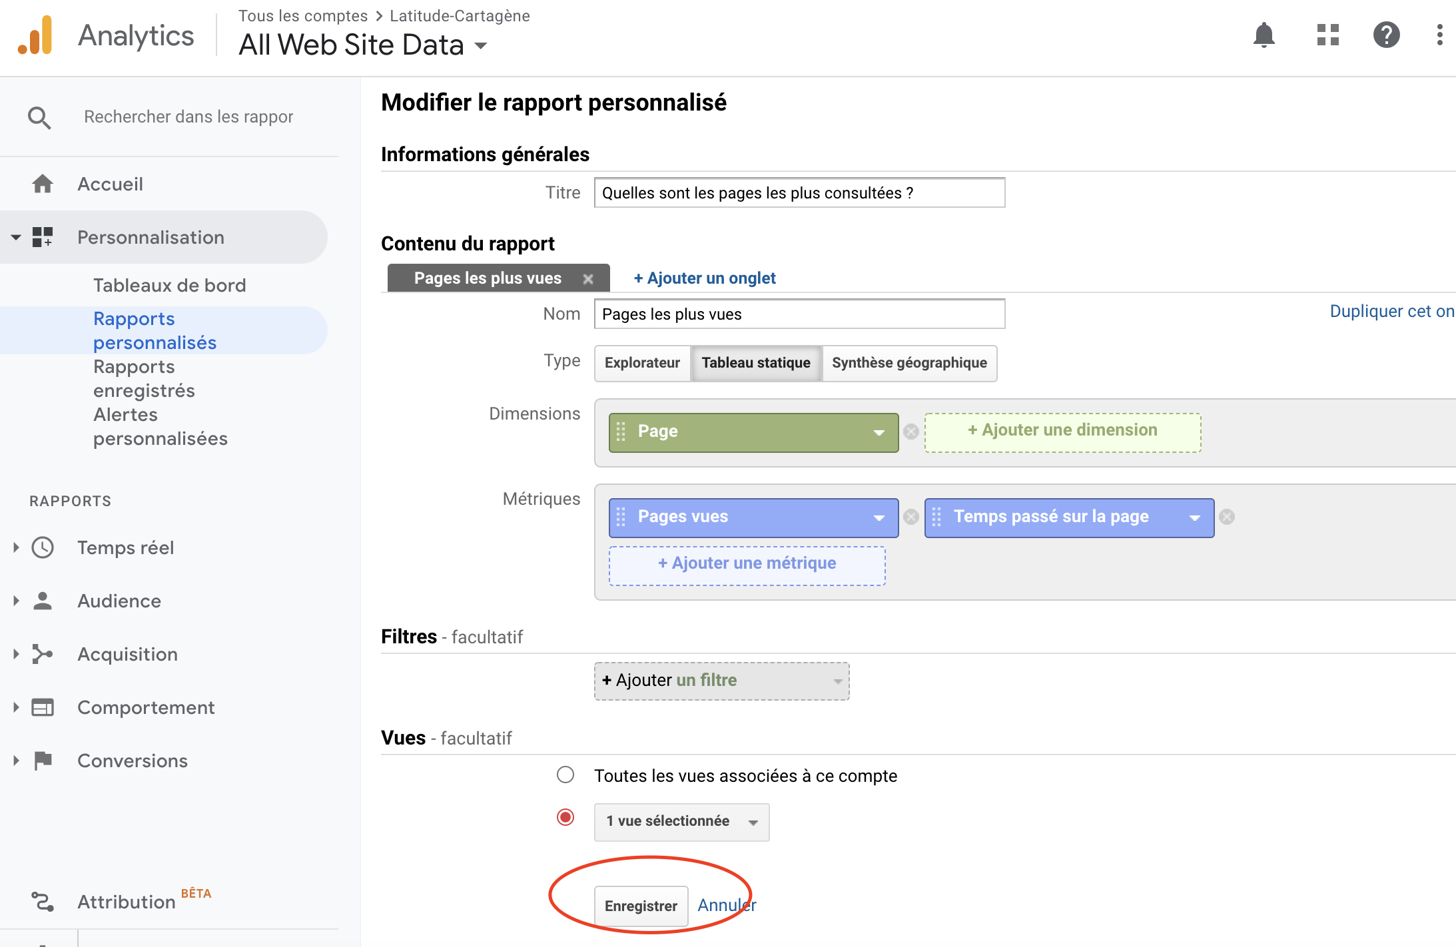Open the Ajouter un filtre dropdown
1456x947 pixels.
click(x=721, y=681)
